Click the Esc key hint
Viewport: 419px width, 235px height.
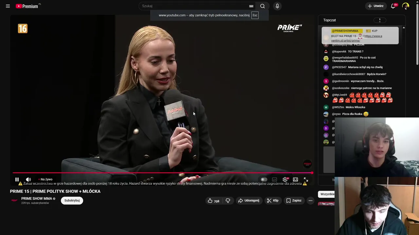point(255,15)
